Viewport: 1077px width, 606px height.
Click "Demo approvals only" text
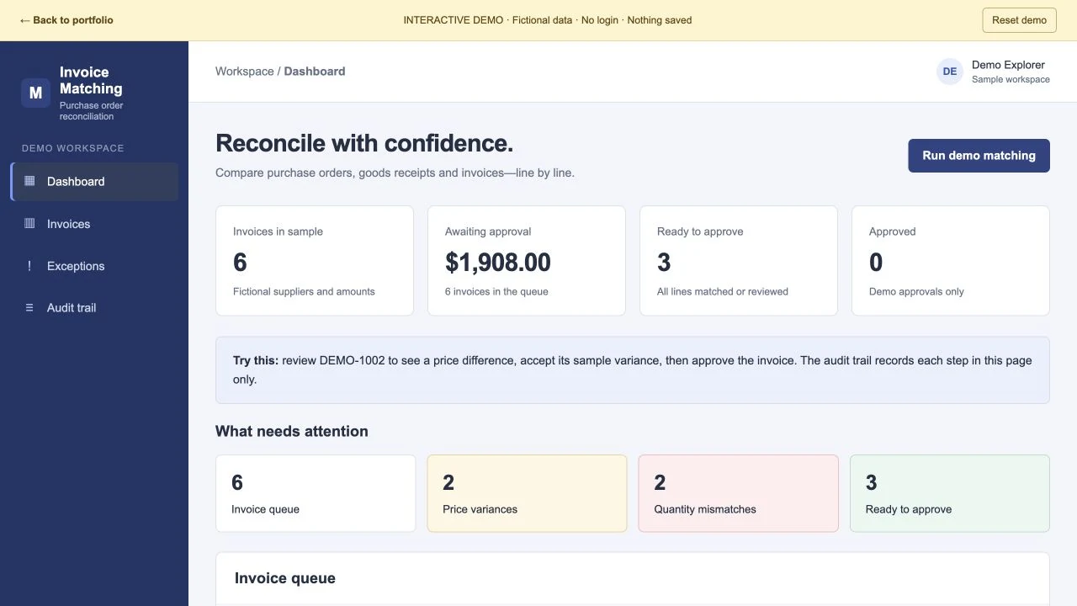coord(916,292)
